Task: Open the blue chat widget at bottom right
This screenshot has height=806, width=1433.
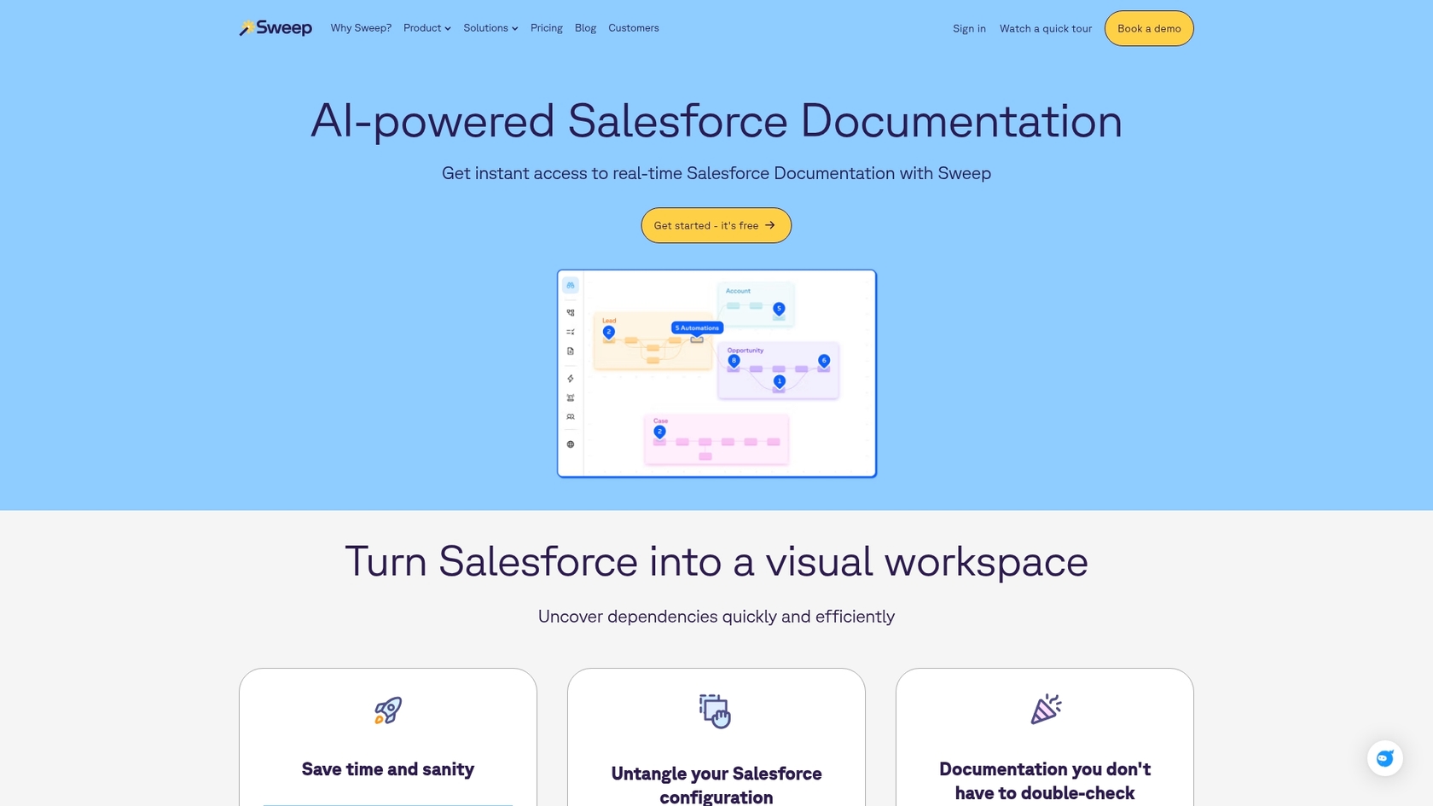Action: click(1384, 758)
